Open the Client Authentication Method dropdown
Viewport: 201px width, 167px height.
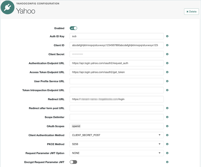click(x=117, y=135)
